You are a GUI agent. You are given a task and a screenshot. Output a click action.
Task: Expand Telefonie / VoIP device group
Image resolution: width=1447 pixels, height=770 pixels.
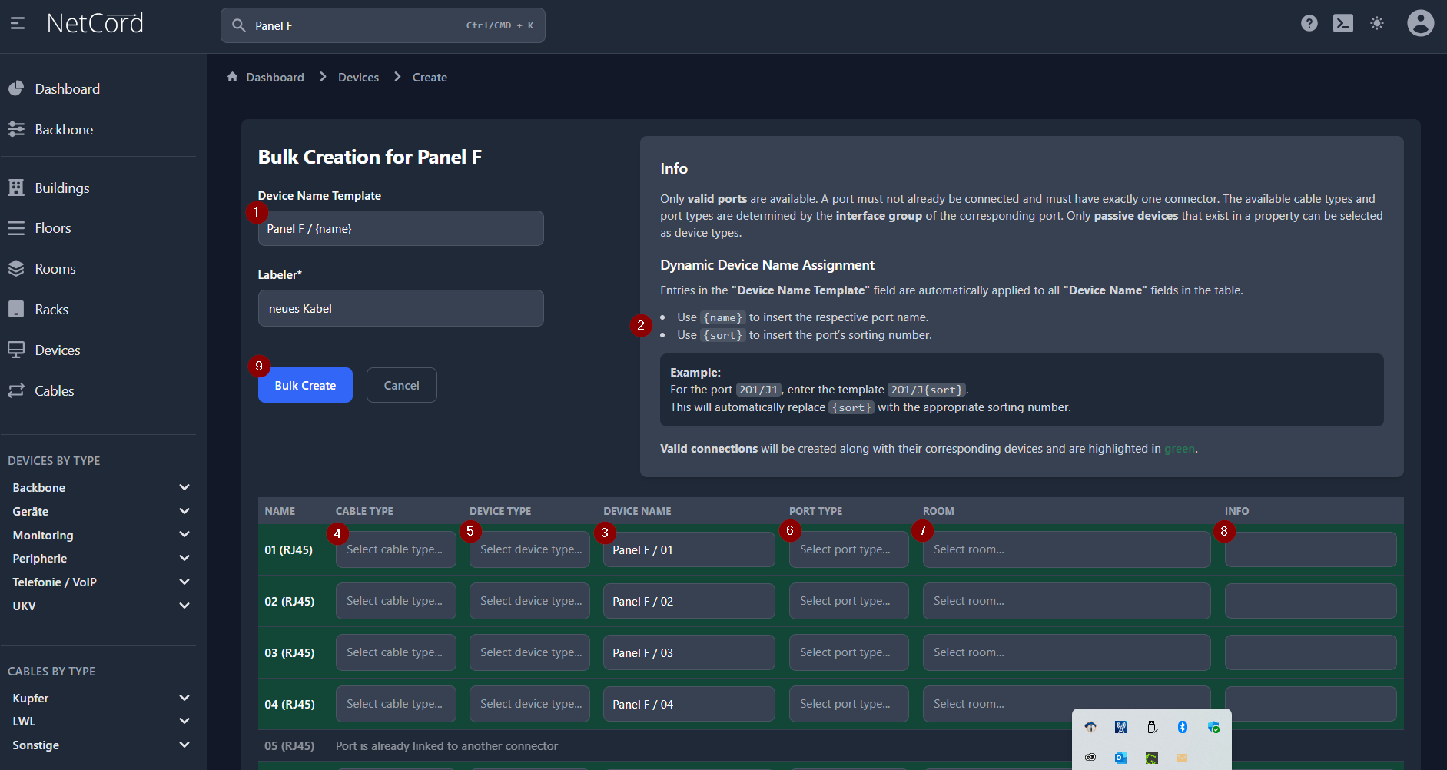(x=184, y=582)
